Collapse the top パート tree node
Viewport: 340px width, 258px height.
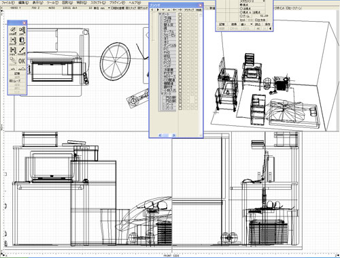(160, 14)
